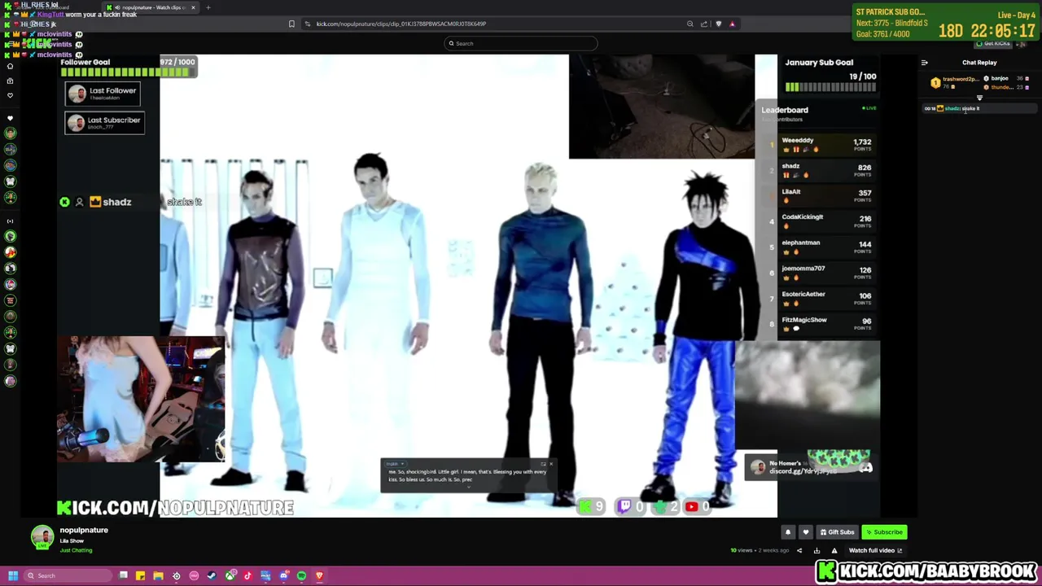The image size is (1042, 586).
Task: Select the nopulpnature Watch clips tab
Action: pyautogui.click(x=151, y=7)
